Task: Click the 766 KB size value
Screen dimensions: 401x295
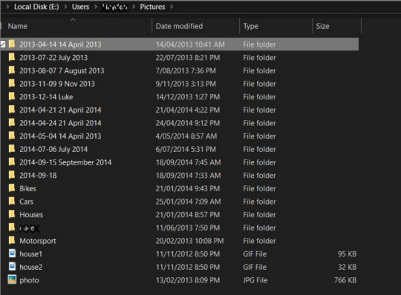Action: (345, 280)
